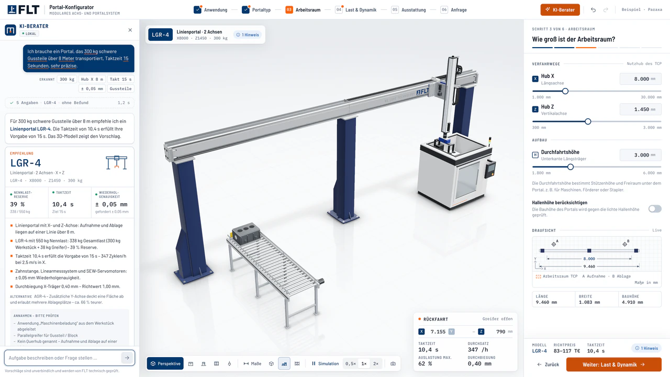Select the view icon left of Maße
This screenshot has width=670, height=377.
tap(229, 363)
